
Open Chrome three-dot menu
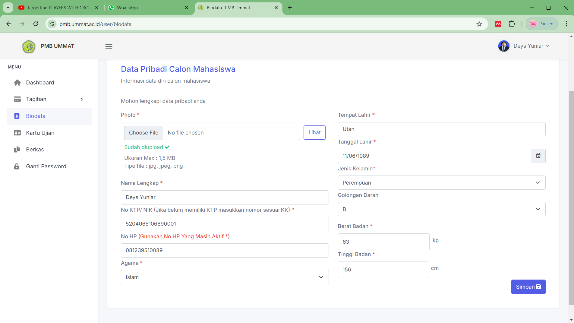(566, 24)
